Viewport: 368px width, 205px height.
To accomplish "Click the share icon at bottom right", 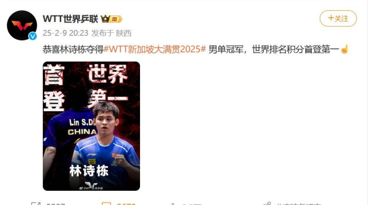I will click(x=267, y=203).
